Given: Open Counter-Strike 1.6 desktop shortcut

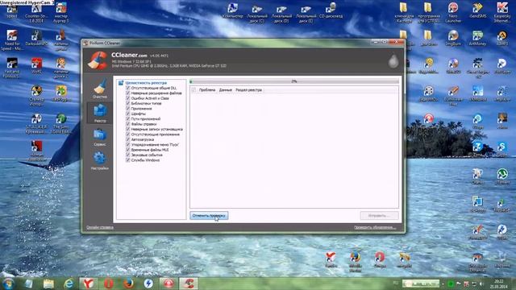Looking at the screenshot, I should [x=36, y=13].
